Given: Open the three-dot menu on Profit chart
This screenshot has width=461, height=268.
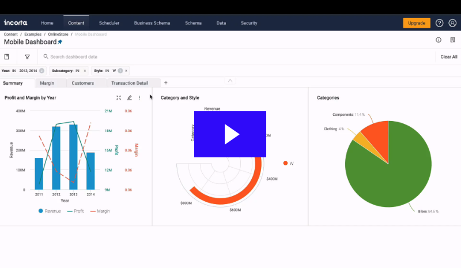Looking at the screenshot, I should pyautogui.click(x=139, y=98).
